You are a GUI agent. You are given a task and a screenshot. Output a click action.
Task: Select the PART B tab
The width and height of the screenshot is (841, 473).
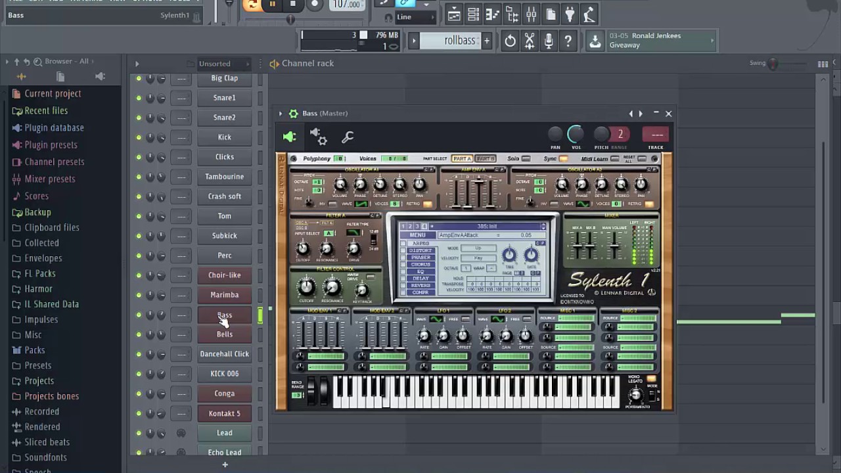pyautogui.click(x=485, y=159)
